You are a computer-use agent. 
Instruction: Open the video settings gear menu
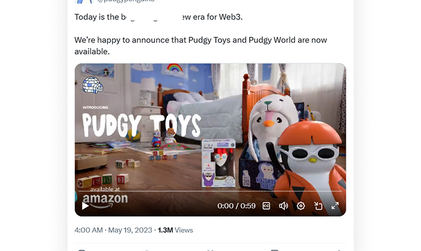tap(301, 206)
